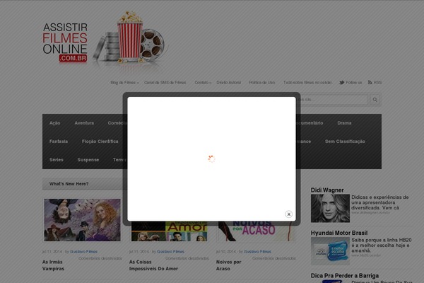This screenshot has height=283, width=424.
Task: Click inside the search input field
Action: (x=332, y=100)
